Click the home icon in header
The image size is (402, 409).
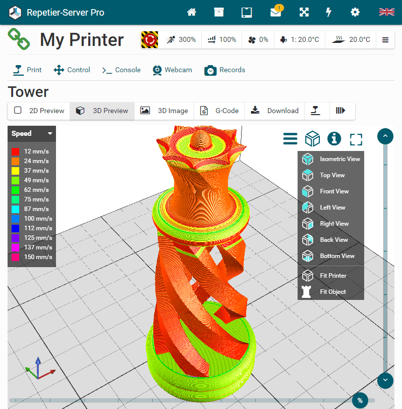click(x=192, y=12)
